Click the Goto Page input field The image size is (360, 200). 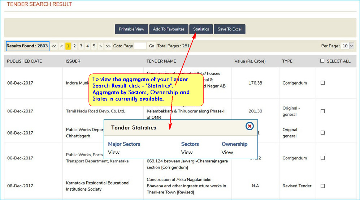pos(140,46)
